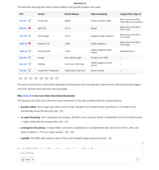Screen dimensions: 159x170
Task: Select the +6.9% return cell
Action: pos(67,21)
